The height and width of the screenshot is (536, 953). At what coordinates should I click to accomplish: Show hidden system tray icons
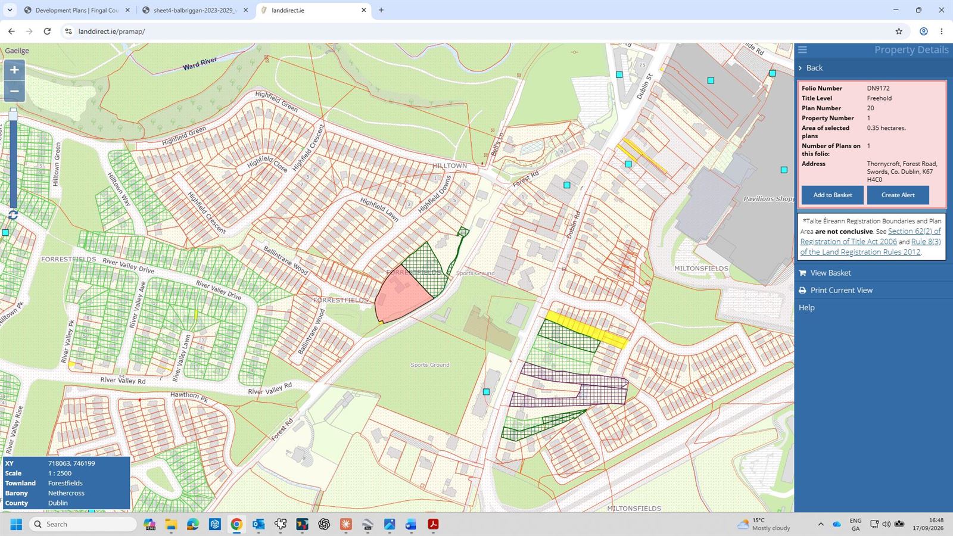(821, 524)
